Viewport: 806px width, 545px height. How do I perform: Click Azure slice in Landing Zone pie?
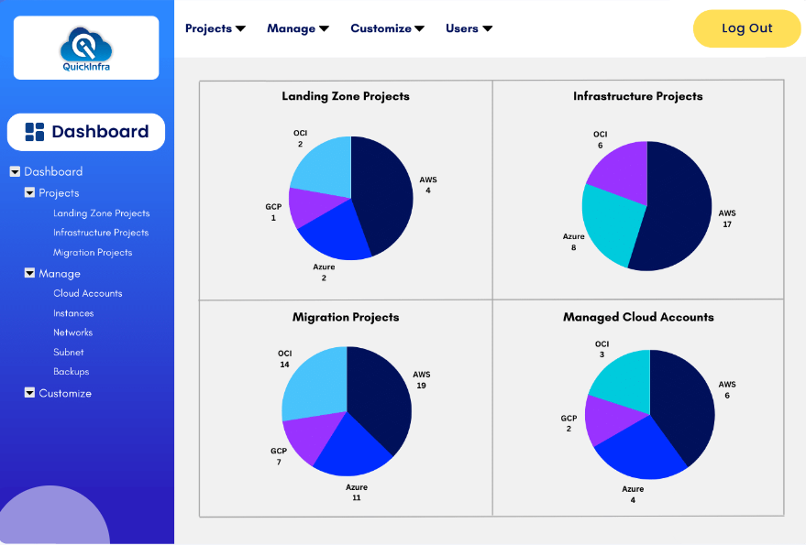coord(337,234)
